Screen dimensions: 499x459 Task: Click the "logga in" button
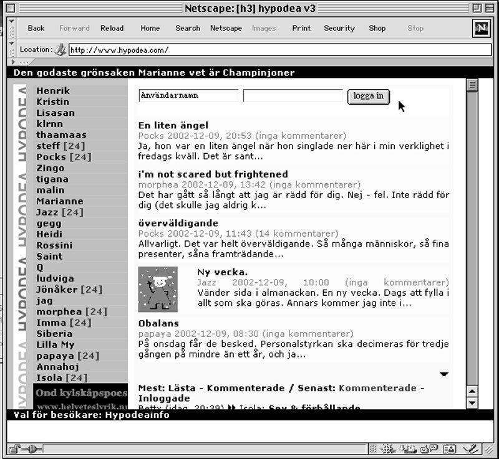tap(368, 96)
